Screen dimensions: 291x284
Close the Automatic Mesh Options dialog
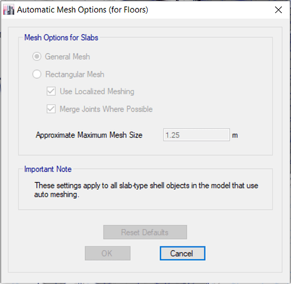(x=278, y=10)
